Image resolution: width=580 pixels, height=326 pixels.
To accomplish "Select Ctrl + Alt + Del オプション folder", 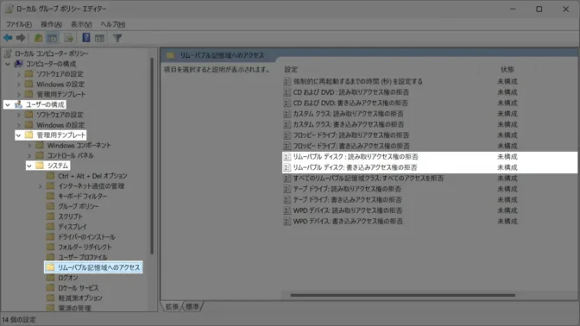I will pyautogui.click(x=92, y=176).
